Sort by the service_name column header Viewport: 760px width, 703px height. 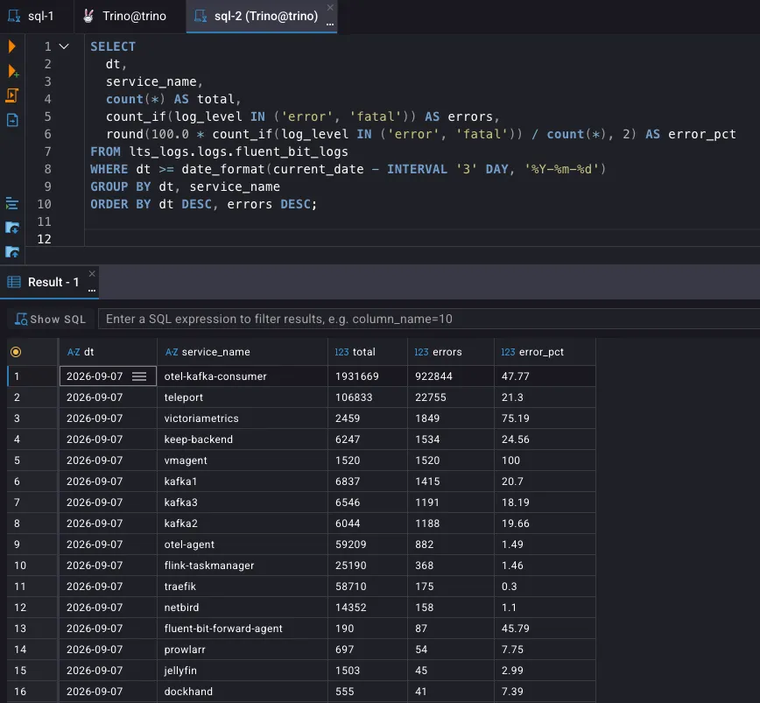click(243, 352)
